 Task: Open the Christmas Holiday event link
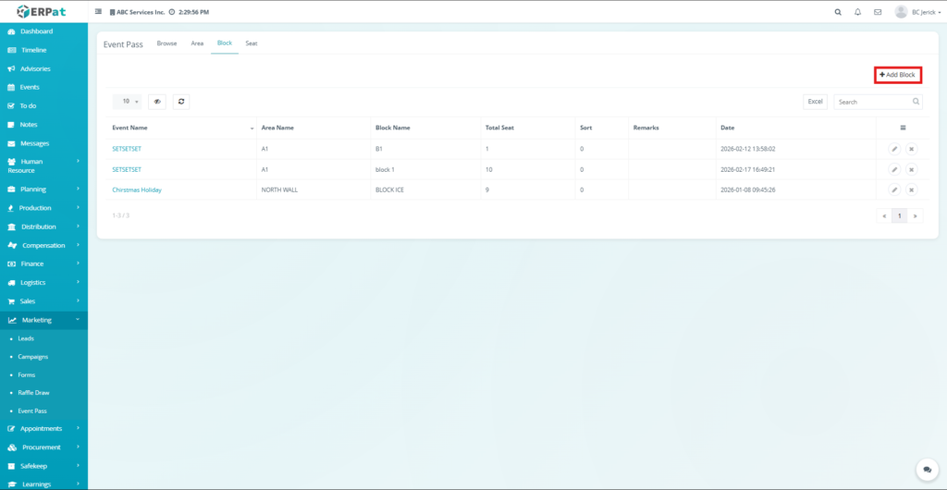[x=137, y=190]
